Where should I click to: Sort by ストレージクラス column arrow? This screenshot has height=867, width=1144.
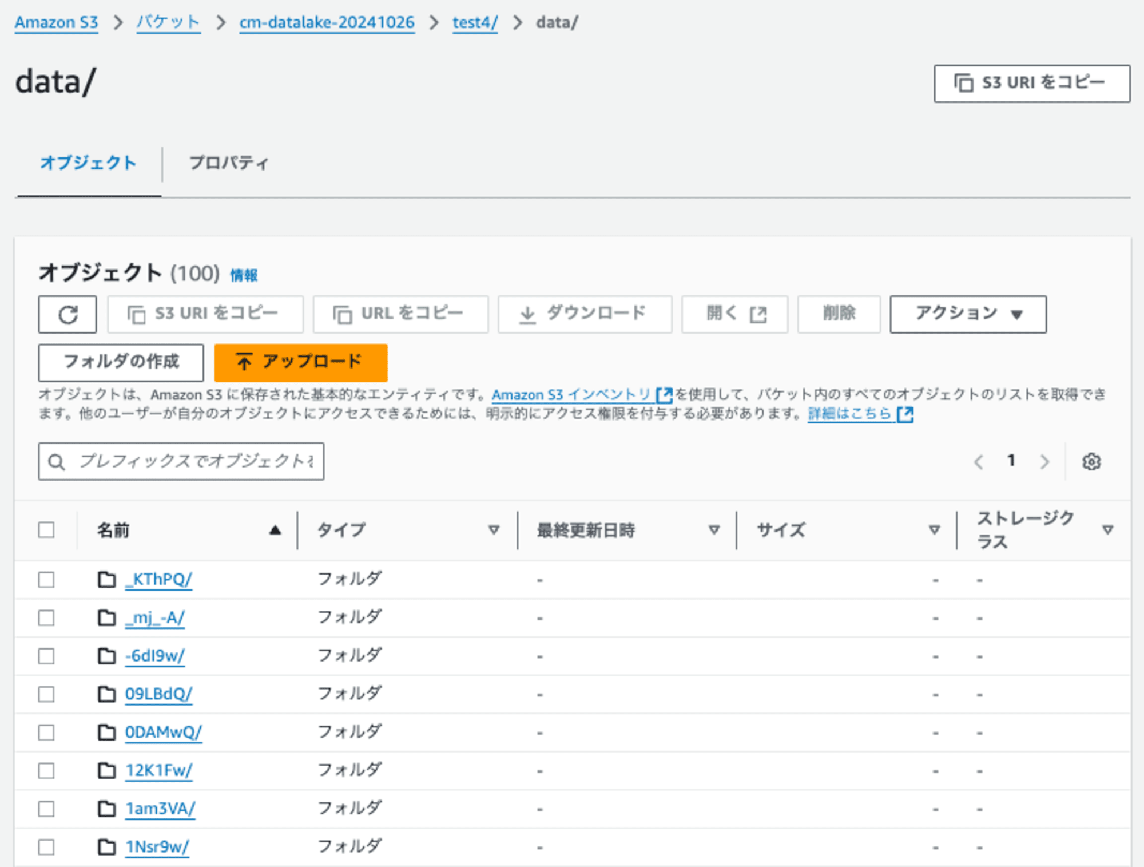click(x=1107, y=530)
